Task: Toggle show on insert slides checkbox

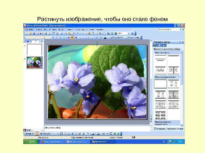Action: pos(155,129)
